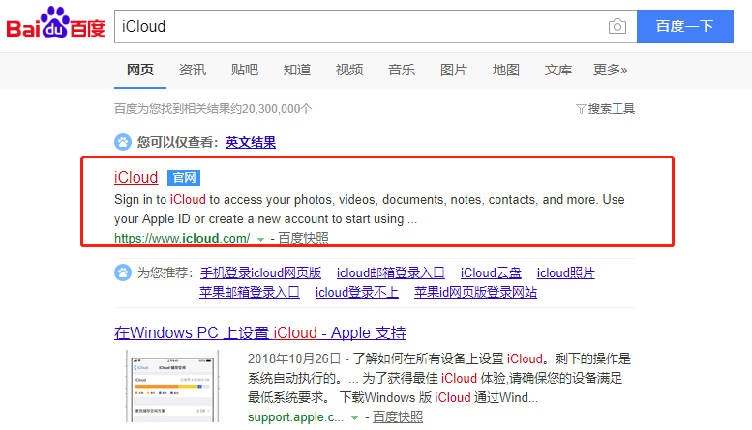Select the 图片 tab
The width and height of the screenshot is (752, 430).
[x=454, y=70]
